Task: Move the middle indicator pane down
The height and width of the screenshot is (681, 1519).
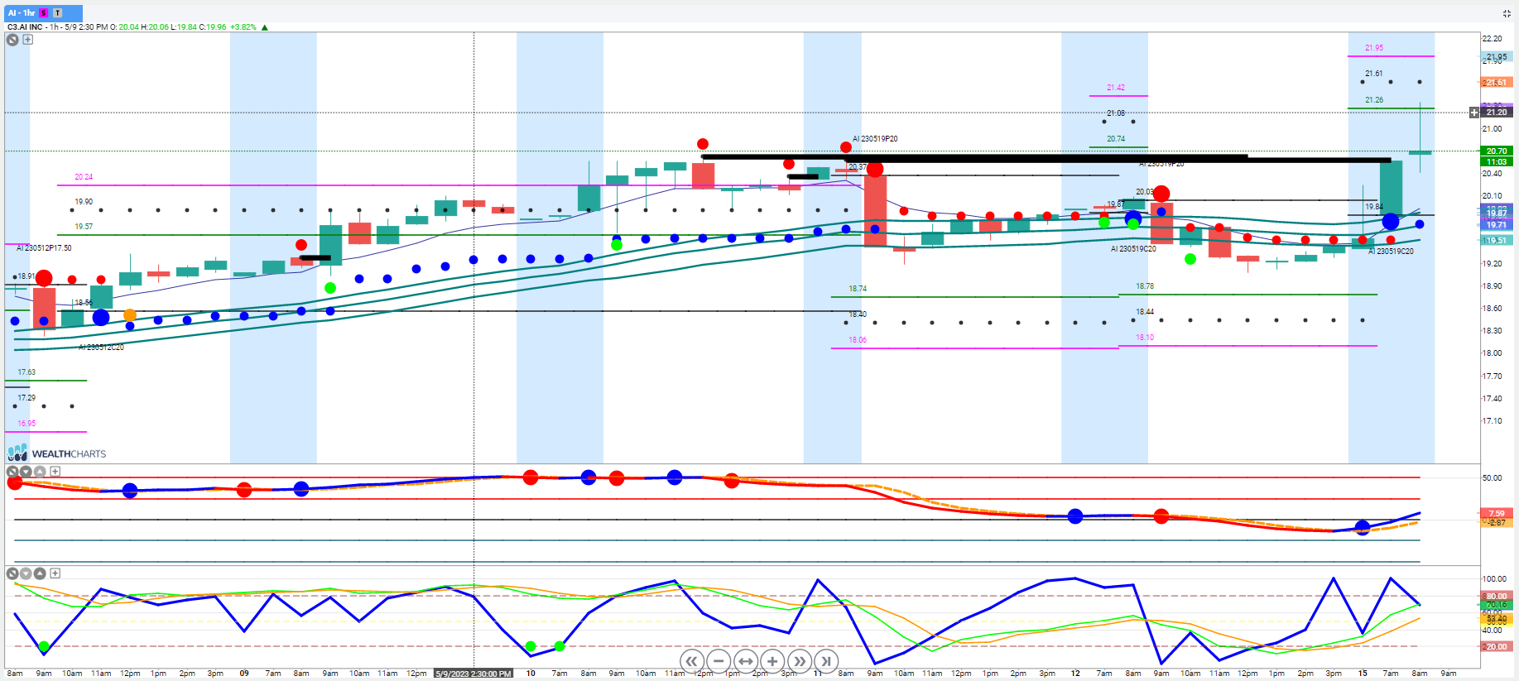Action: (26, 472)
